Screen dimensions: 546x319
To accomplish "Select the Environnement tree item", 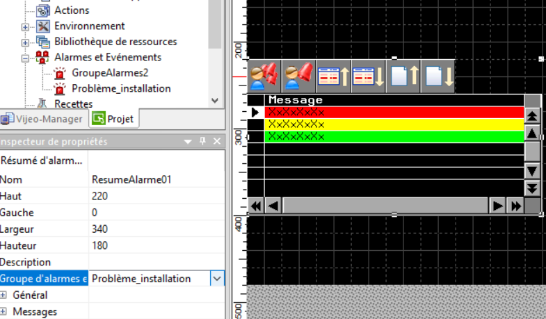I will (x=90, y=26).
